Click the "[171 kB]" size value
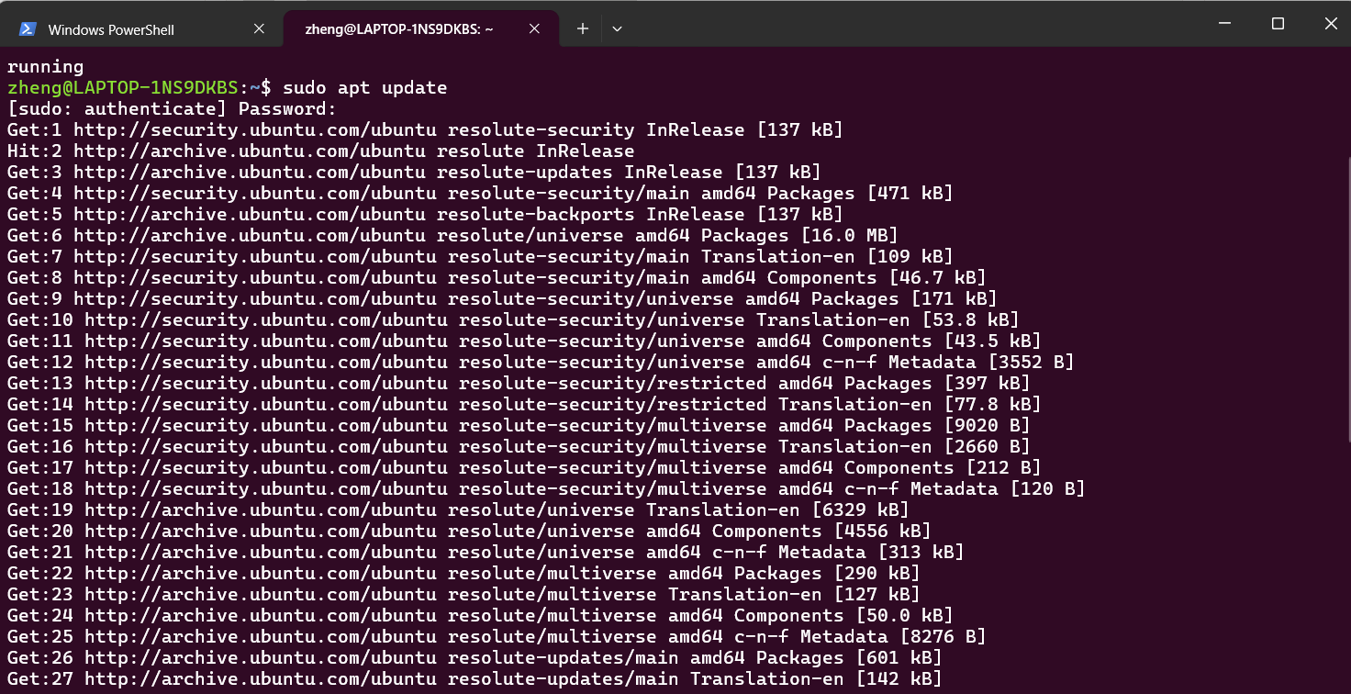 pos(954,299)
